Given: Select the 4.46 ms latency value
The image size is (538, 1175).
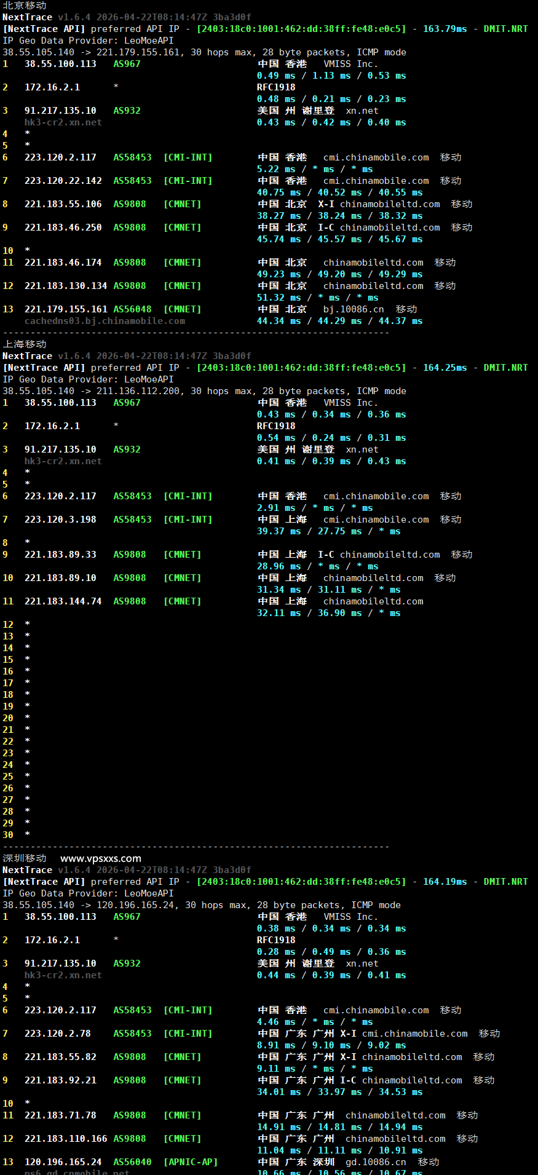Looking at the screenshot, I should (276, 1022).
